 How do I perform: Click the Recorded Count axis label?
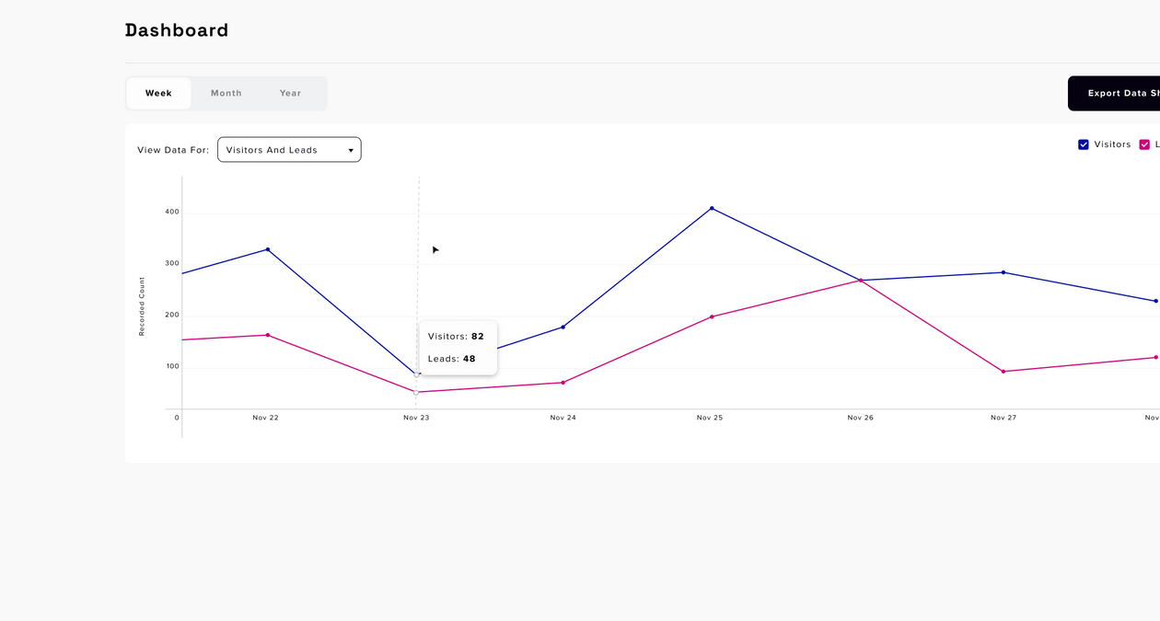point(142,306)
